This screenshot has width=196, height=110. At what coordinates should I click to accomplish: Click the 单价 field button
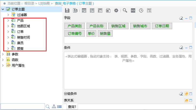[91, 33]
